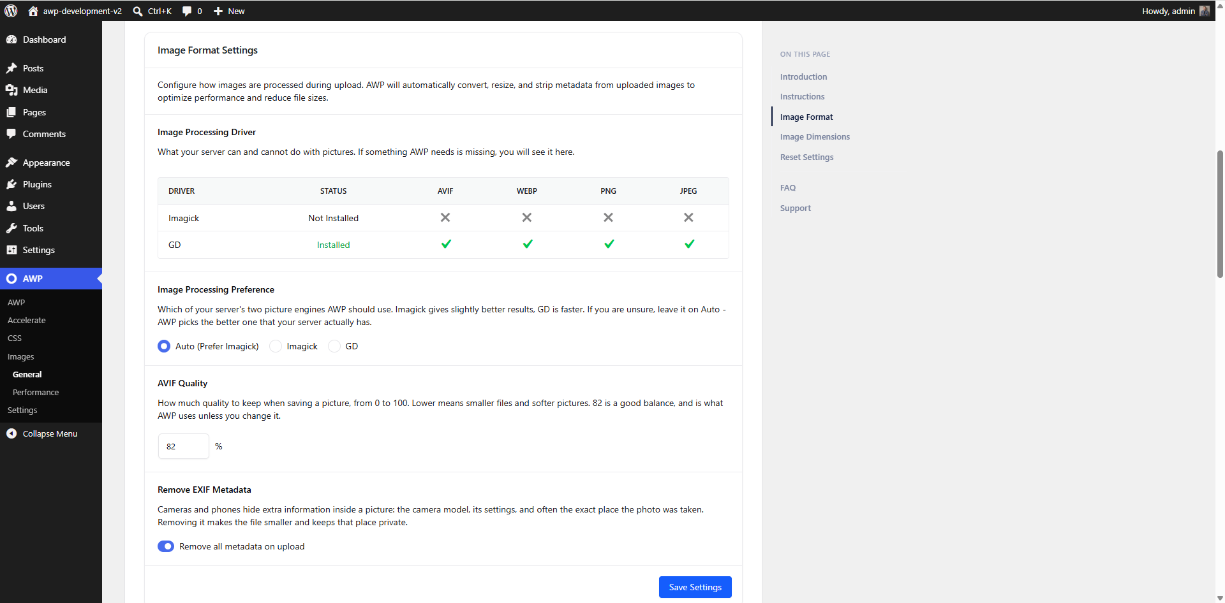This screenshot has height=603, width=1225.
Task: Click the awp-development-v2 site name
Action: coord(82,11)
